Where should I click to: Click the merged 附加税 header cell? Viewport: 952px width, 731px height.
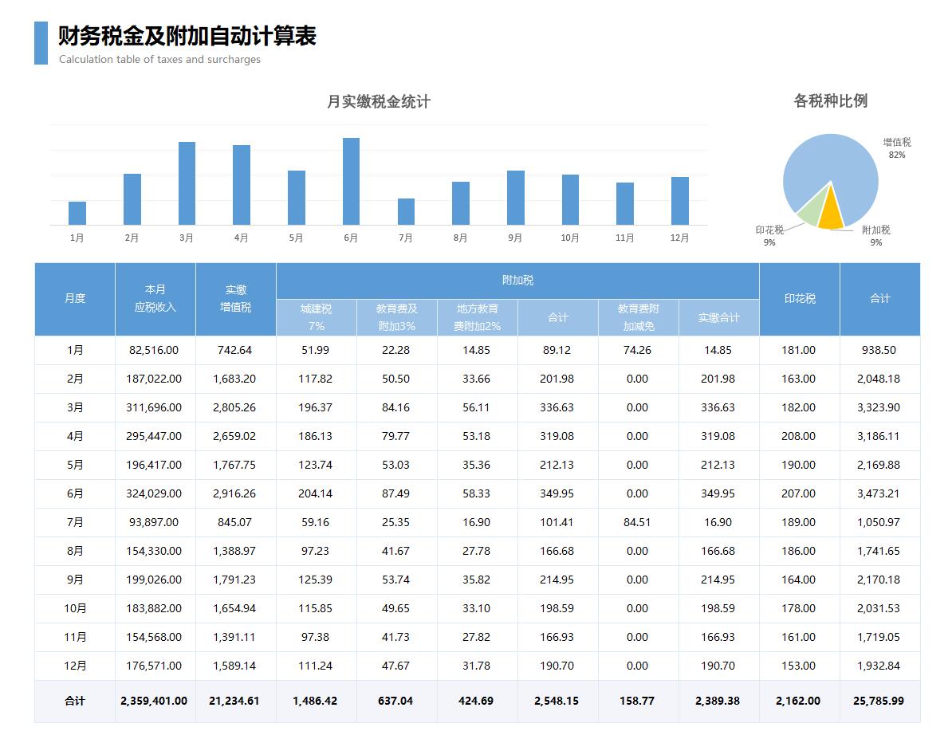click(x=517, y=281)
